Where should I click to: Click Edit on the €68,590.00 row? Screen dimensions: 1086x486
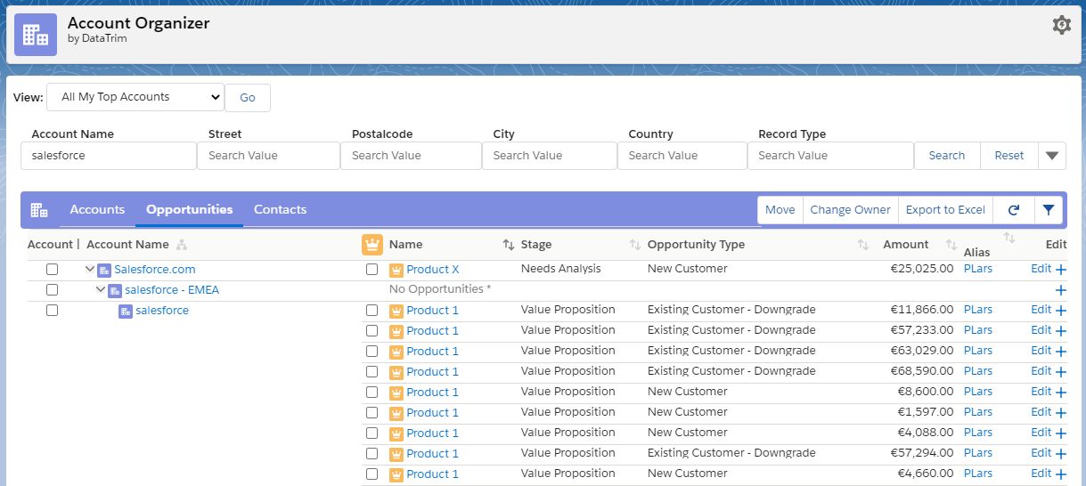[x=1041, y=371]
